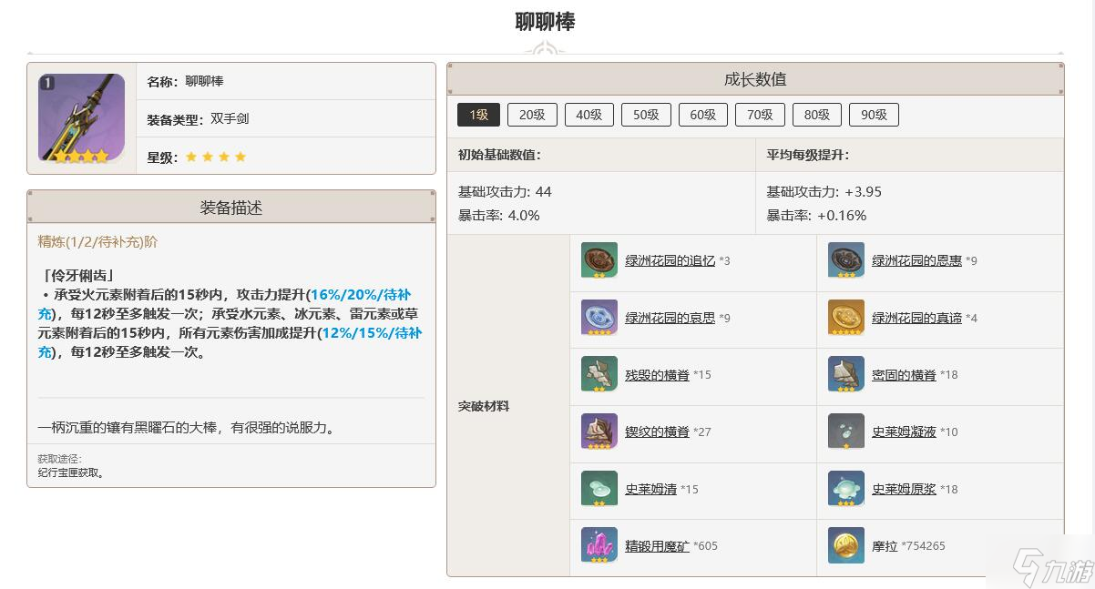Image resolution: width=1095 pixels, height=589 pixels.
Task: Click the 精锻用魔矿 crystal icon
Action: click(x=599, y=545)
